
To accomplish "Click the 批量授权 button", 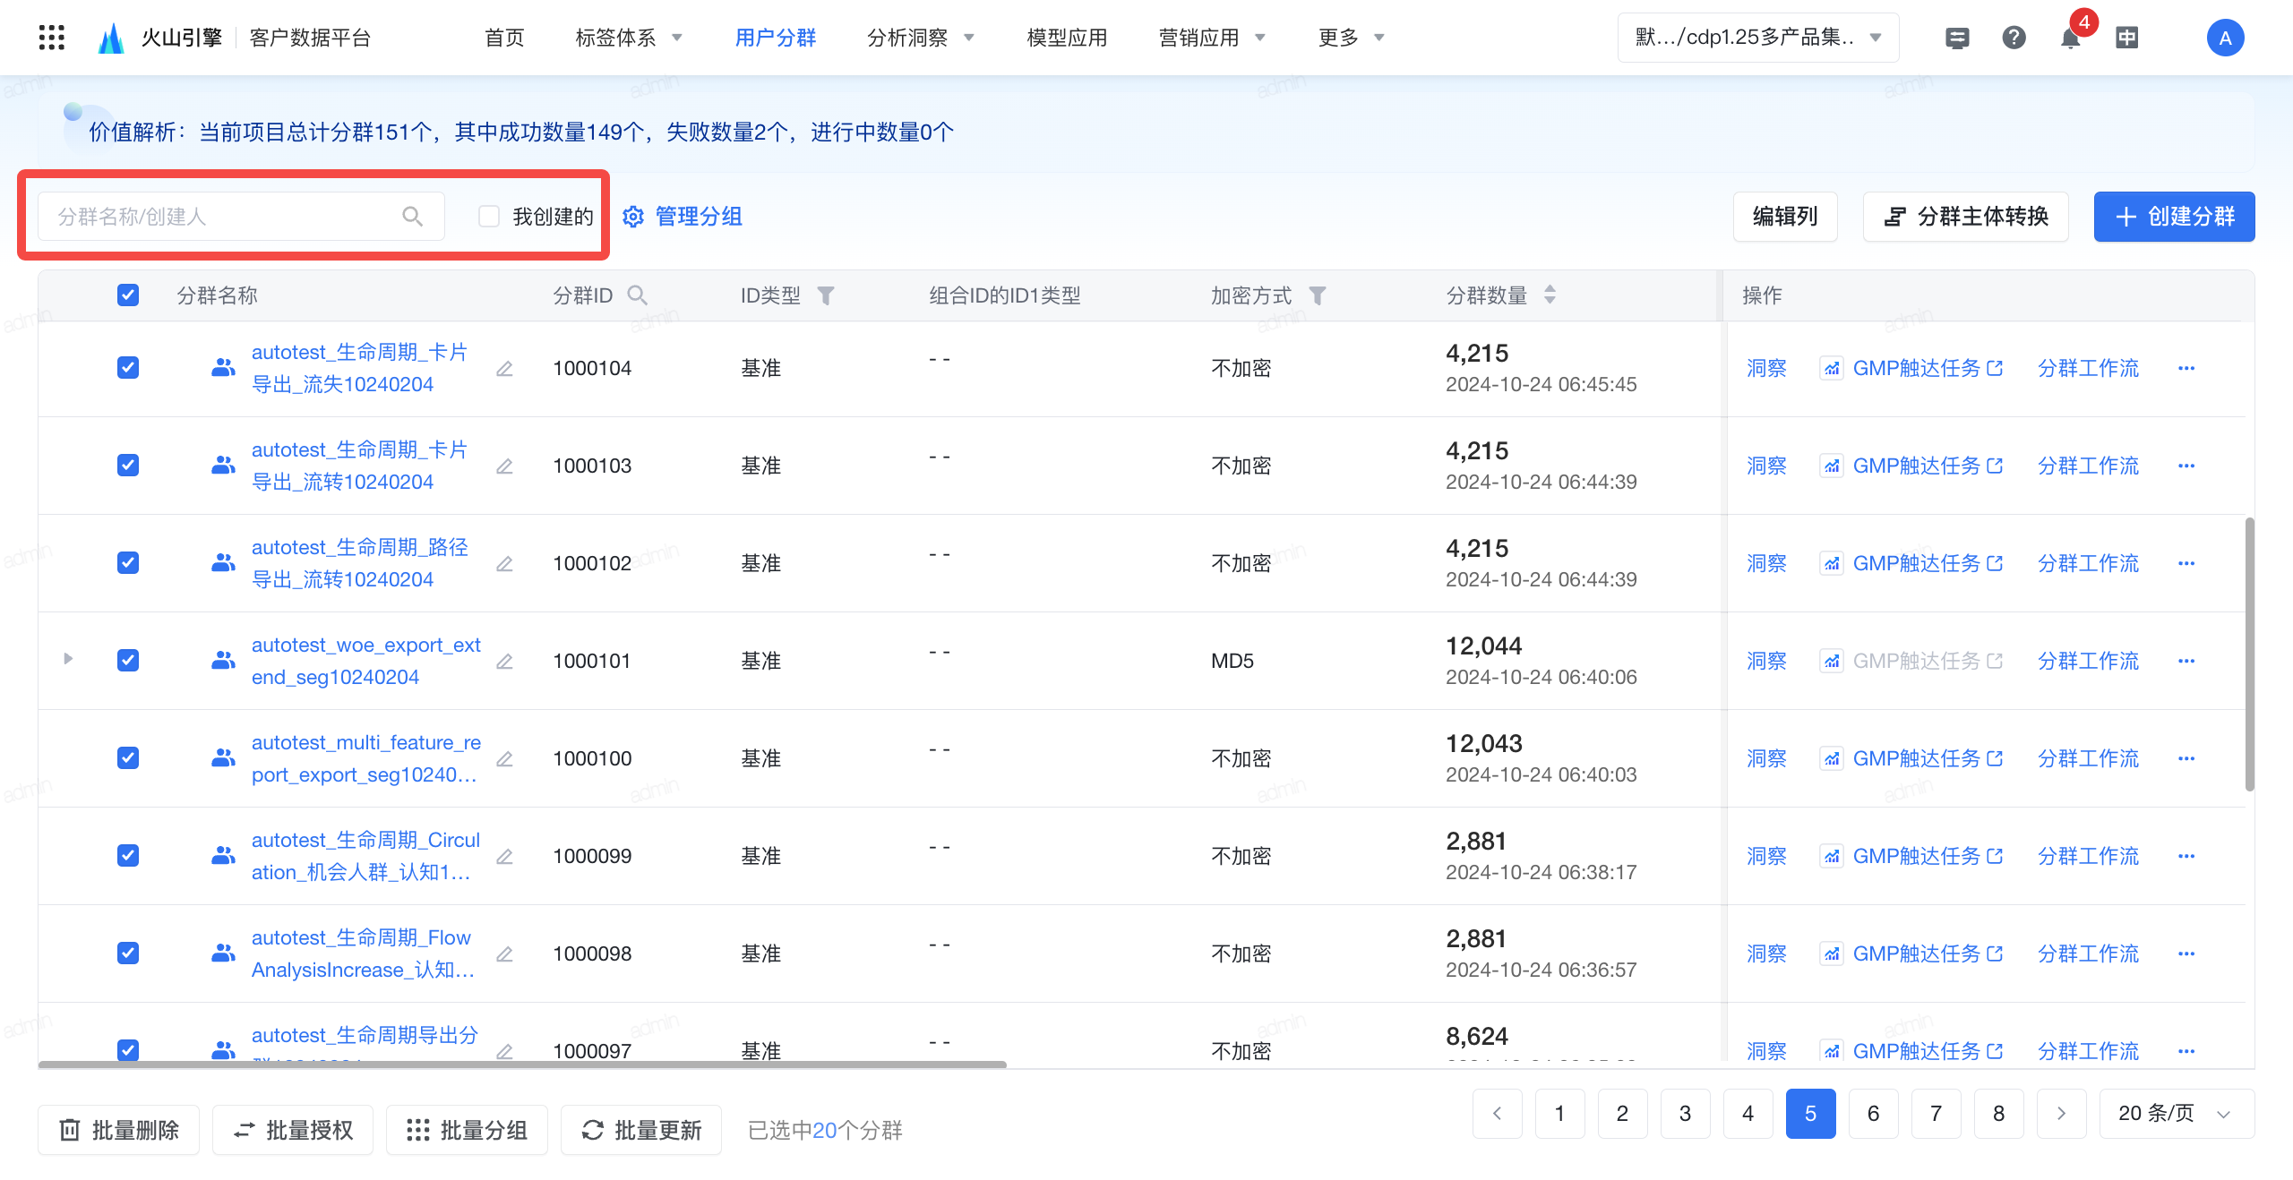I will point(292,1131).
